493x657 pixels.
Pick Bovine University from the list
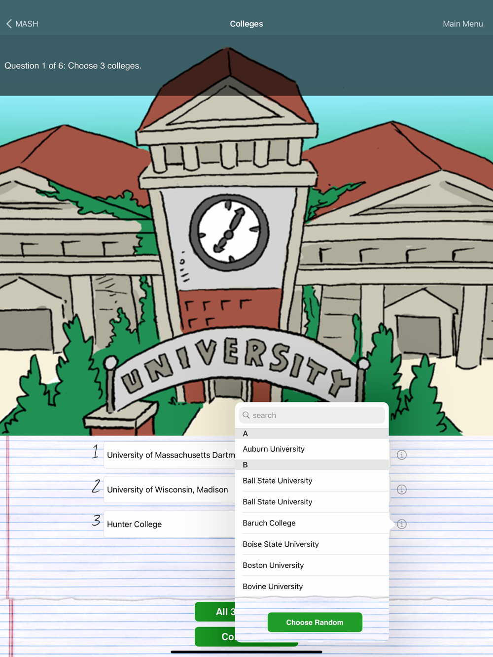point(312,587)
